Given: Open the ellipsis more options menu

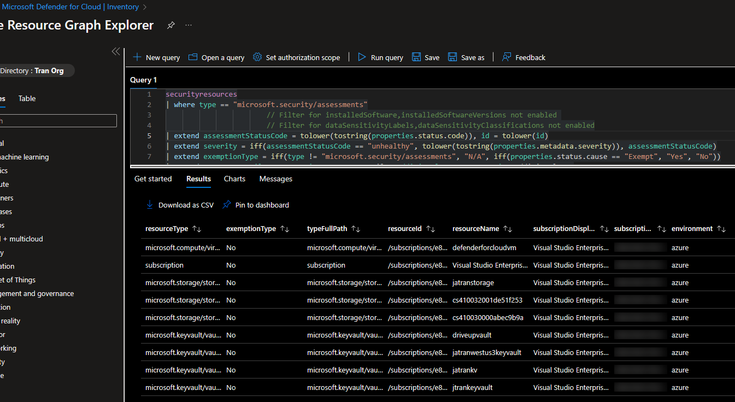Looking at the screenshot, I should (x=189, y=25).
